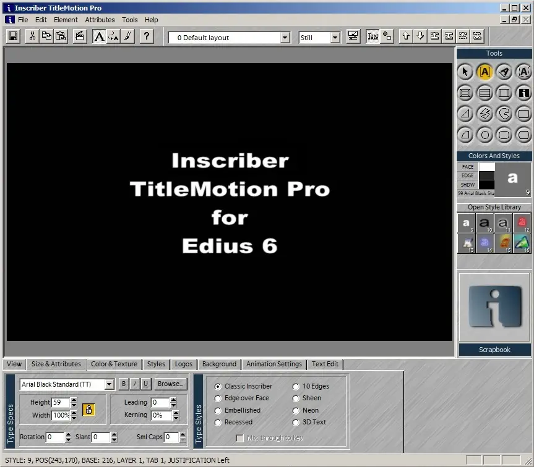The height and width of the screenshot is (467, 534).
Task: Increase the Kerning value with spinner
Action: tap(176, 413)
